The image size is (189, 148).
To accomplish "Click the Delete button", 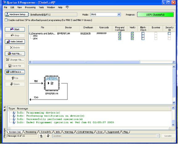I will coord(15,47).
